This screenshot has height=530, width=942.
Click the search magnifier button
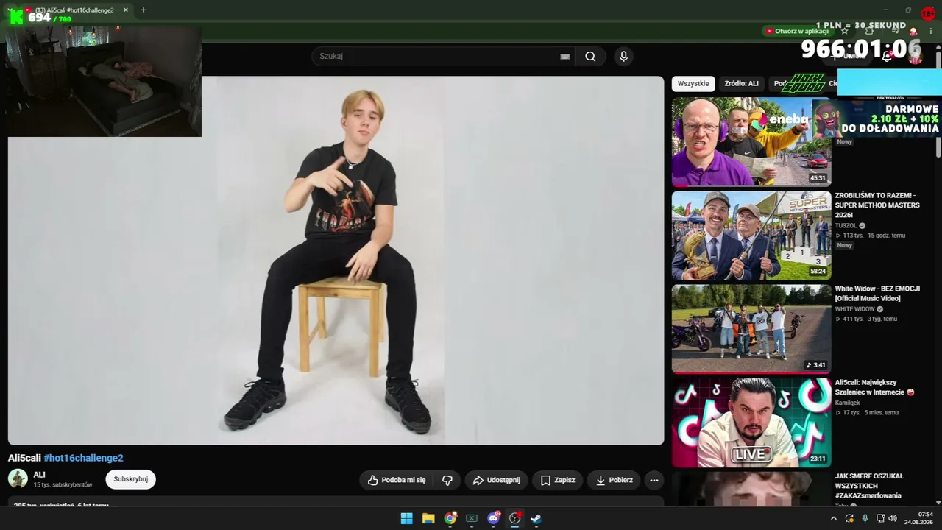point(590,57)
